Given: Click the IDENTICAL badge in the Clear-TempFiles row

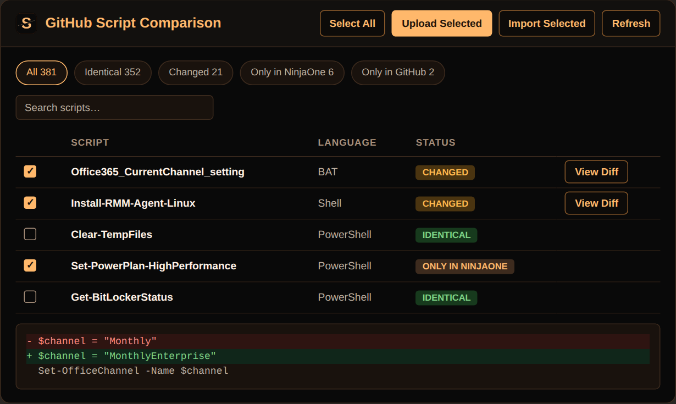Looking at the screenshot, I should pos(446,235).
